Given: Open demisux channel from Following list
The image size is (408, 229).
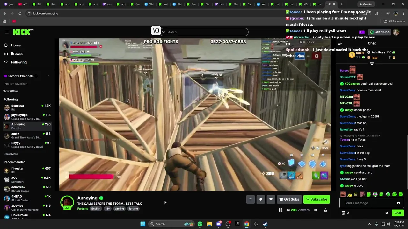Looking at the screenshot, I should click(27, 108).
